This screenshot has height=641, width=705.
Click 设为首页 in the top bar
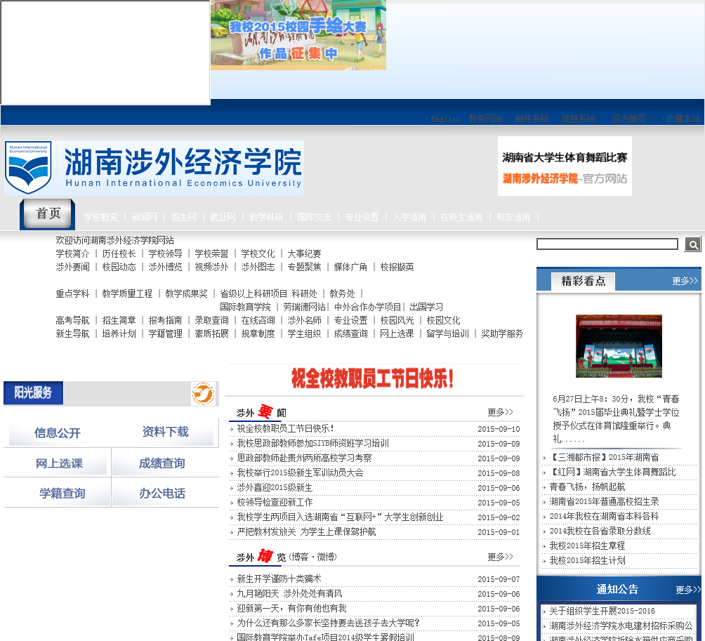[x=628, y=119]
